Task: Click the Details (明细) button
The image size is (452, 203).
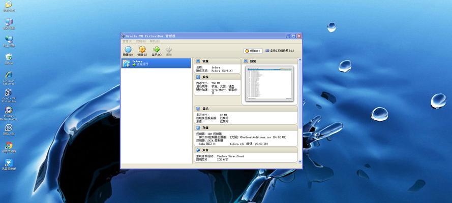Action: [x=253, y=51]
